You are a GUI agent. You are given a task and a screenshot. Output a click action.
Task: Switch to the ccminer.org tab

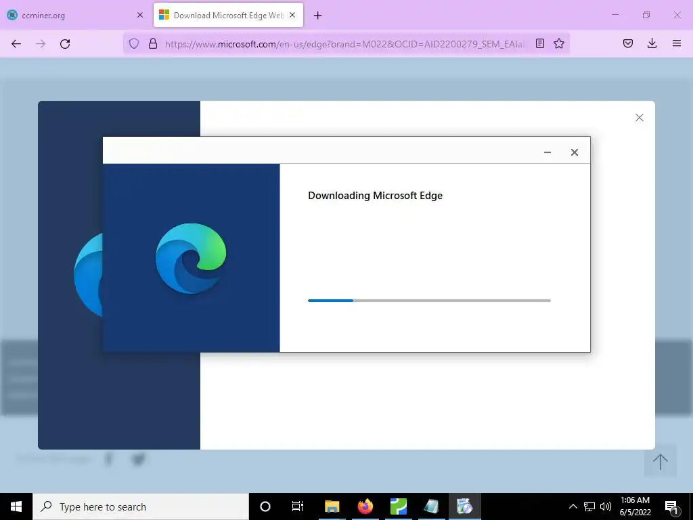pyautogui.click(x=75, y=16)
